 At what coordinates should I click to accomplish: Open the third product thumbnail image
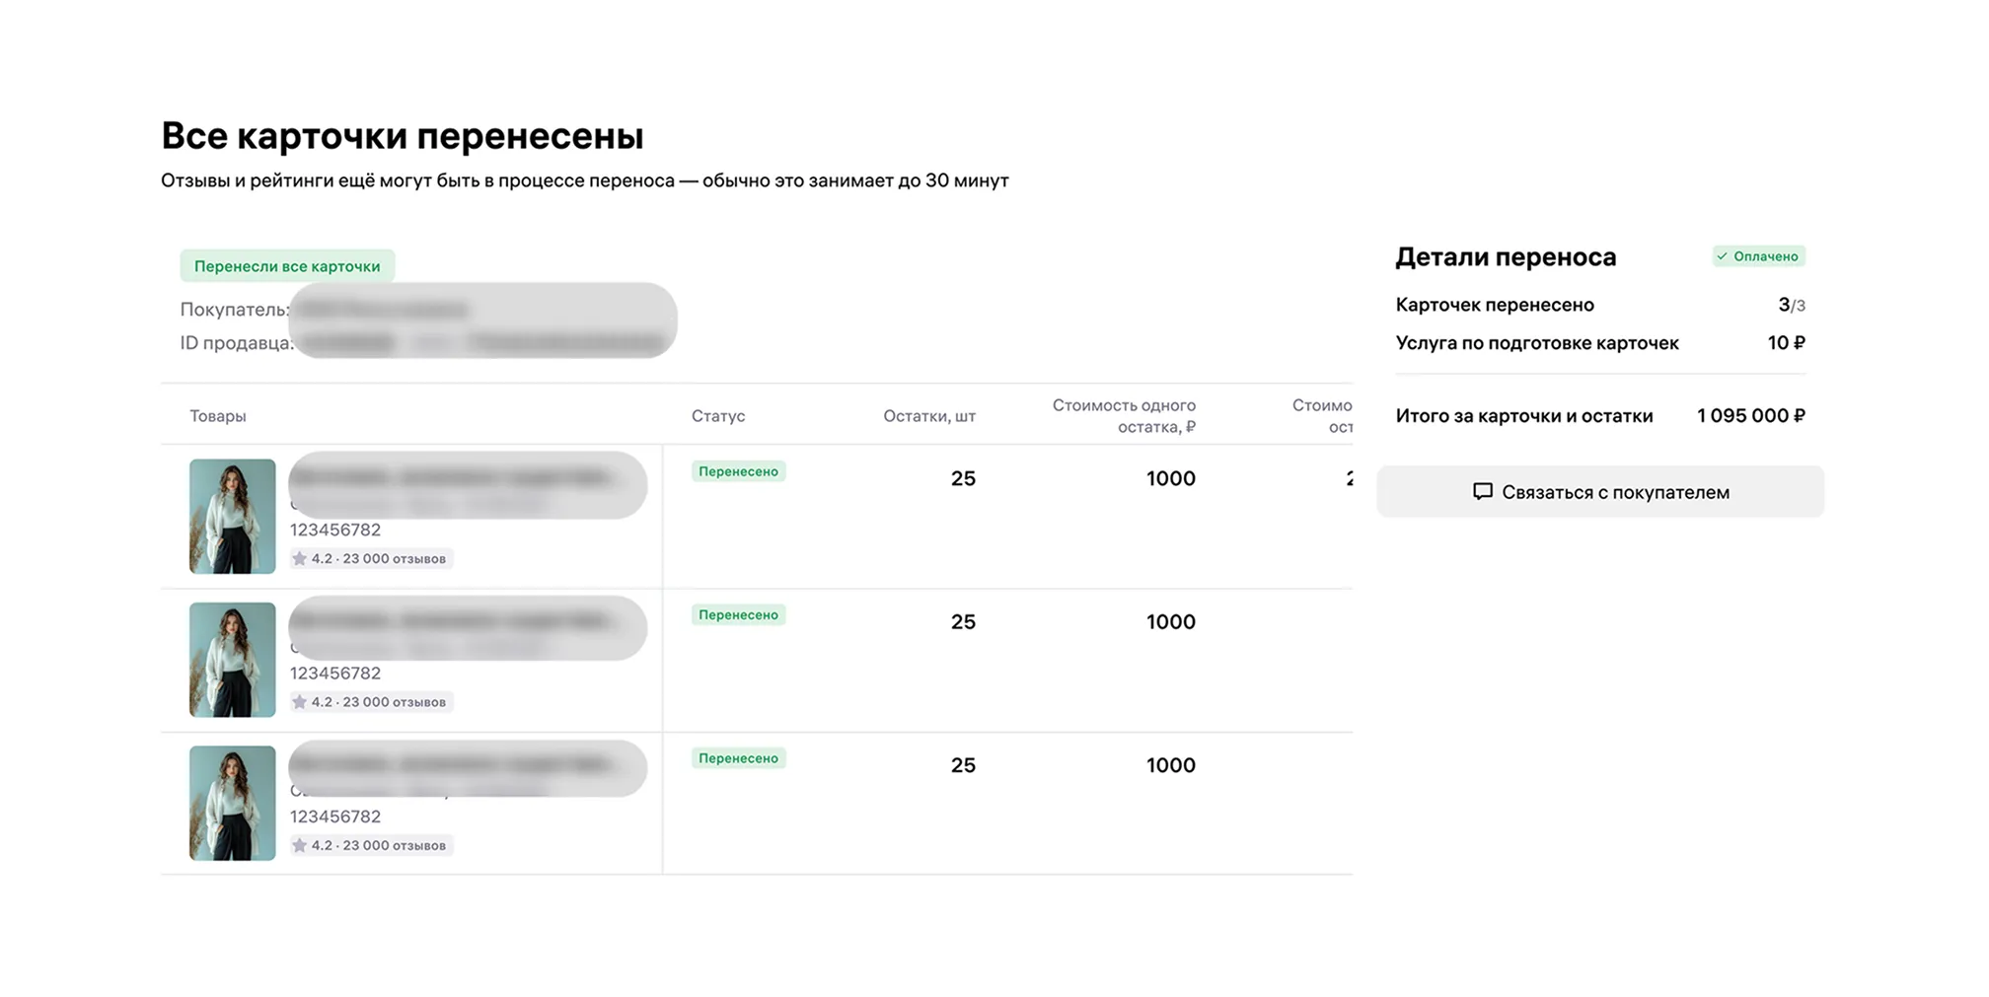232,803
